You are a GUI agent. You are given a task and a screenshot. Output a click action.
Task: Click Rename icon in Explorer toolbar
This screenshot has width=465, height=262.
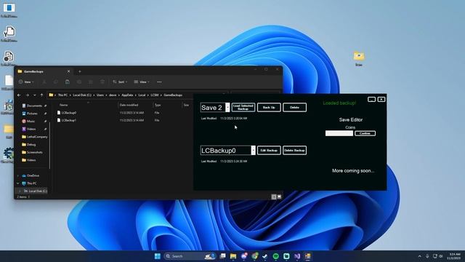coord(79,82)
